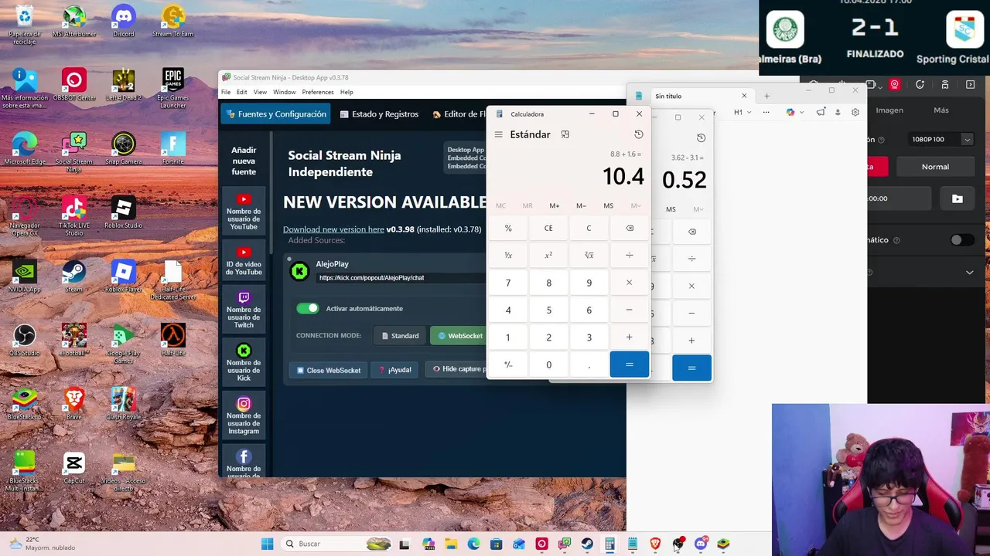
Task: Click the CE key in Calculadora
Action: pyautogui.click(x=548, y=228)
